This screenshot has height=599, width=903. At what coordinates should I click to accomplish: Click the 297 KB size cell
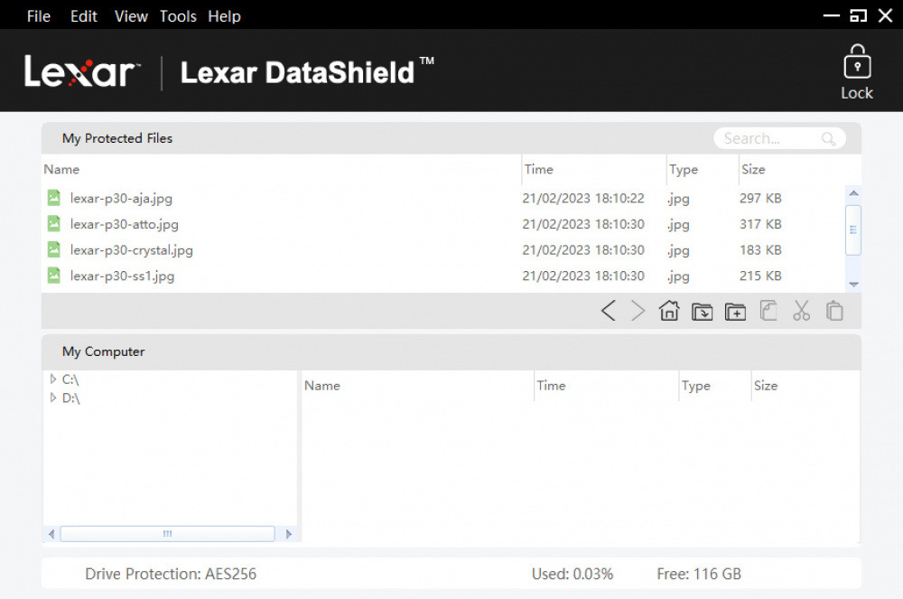760,198
